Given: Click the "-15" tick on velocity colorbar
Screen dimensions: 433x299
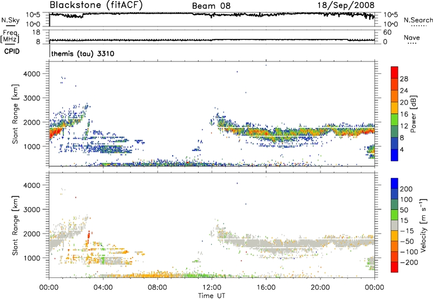Looking at the screenshot, I should [407, 231].
